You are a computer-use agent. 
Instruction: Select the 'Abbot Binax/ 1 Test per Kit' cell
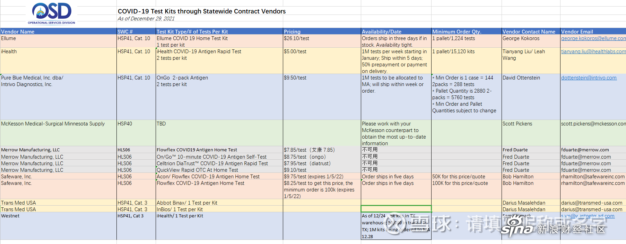tap(219, 203)
